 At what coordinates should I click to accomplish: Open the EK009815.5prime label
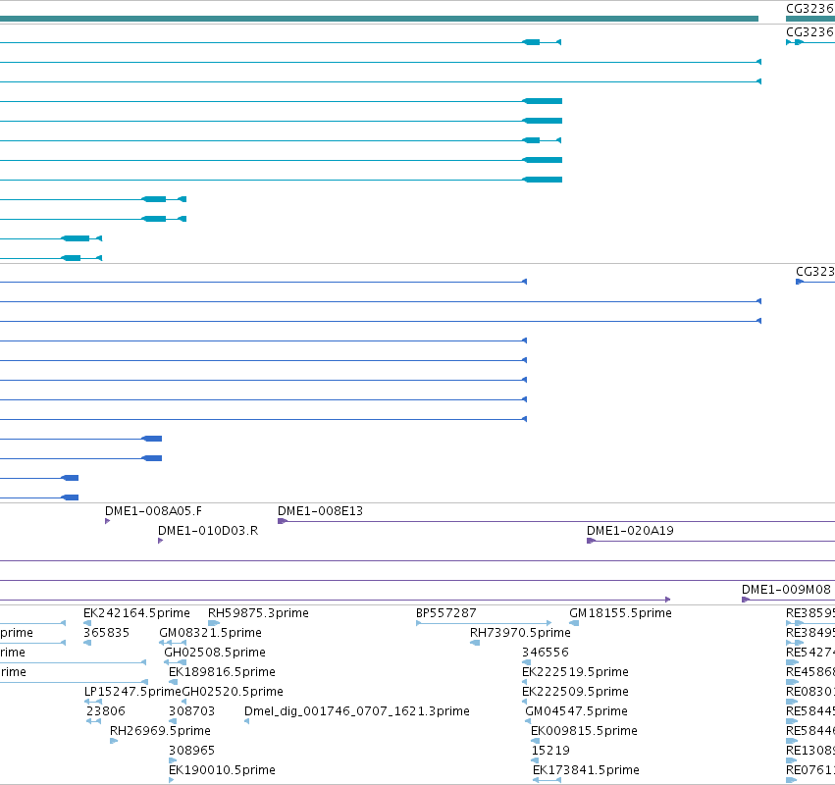[584, 731]
